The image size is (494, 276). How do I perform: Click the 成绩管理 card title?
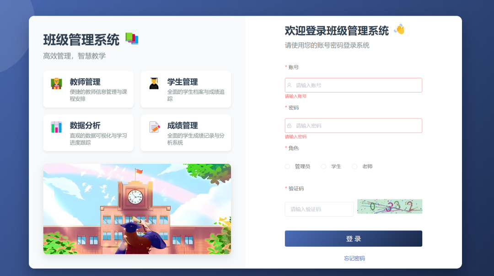[x=183, y=125]
